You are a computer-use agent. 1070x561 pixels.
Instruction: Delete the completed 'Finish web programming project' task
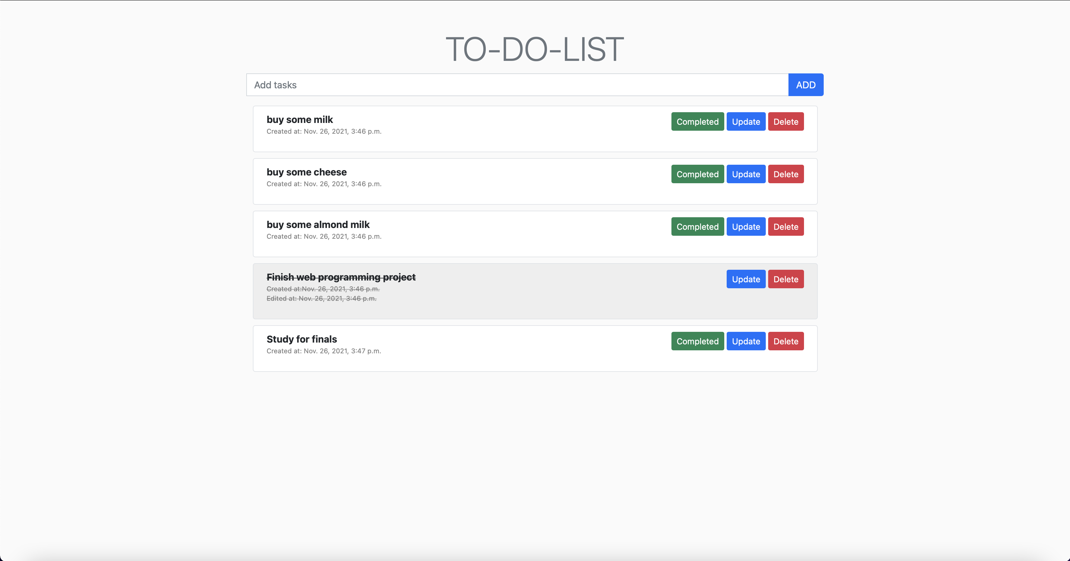(785, 279)
